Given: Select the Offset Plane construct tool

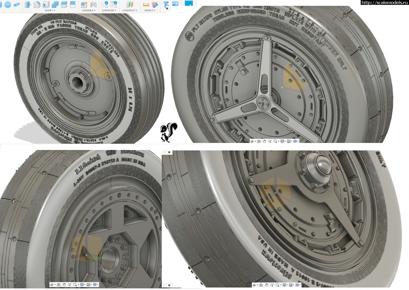Looking at the screenshot, I should click(130, 4).
